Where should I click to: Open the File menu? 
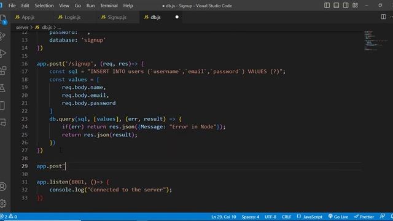tap(12, 6)
